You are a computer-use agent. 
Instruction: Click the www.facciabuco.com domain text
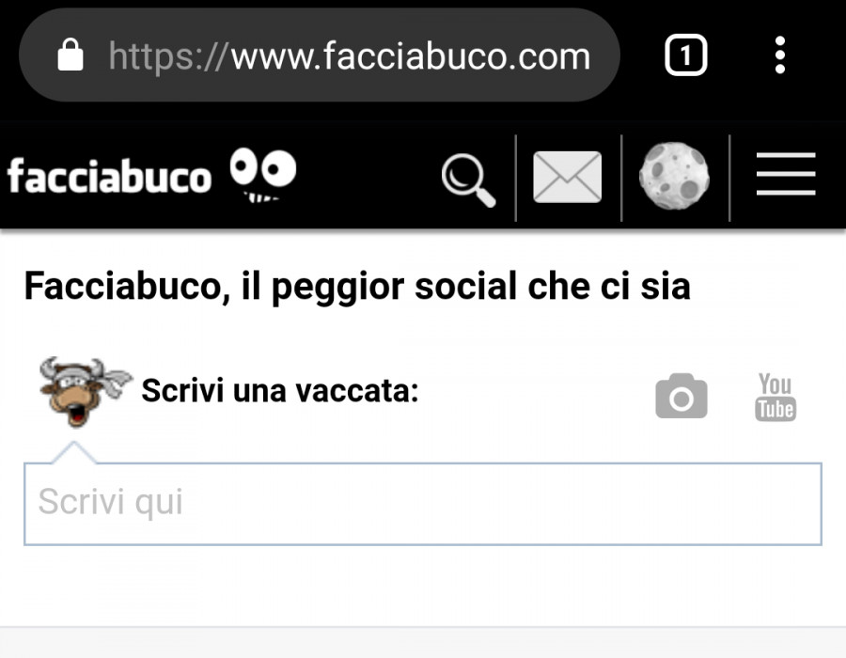pyautogui.click(x=411, y=56)
